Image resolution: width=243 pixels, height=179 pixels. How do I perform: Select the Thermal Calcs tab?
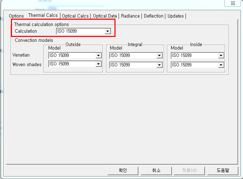tap(43, 15)
